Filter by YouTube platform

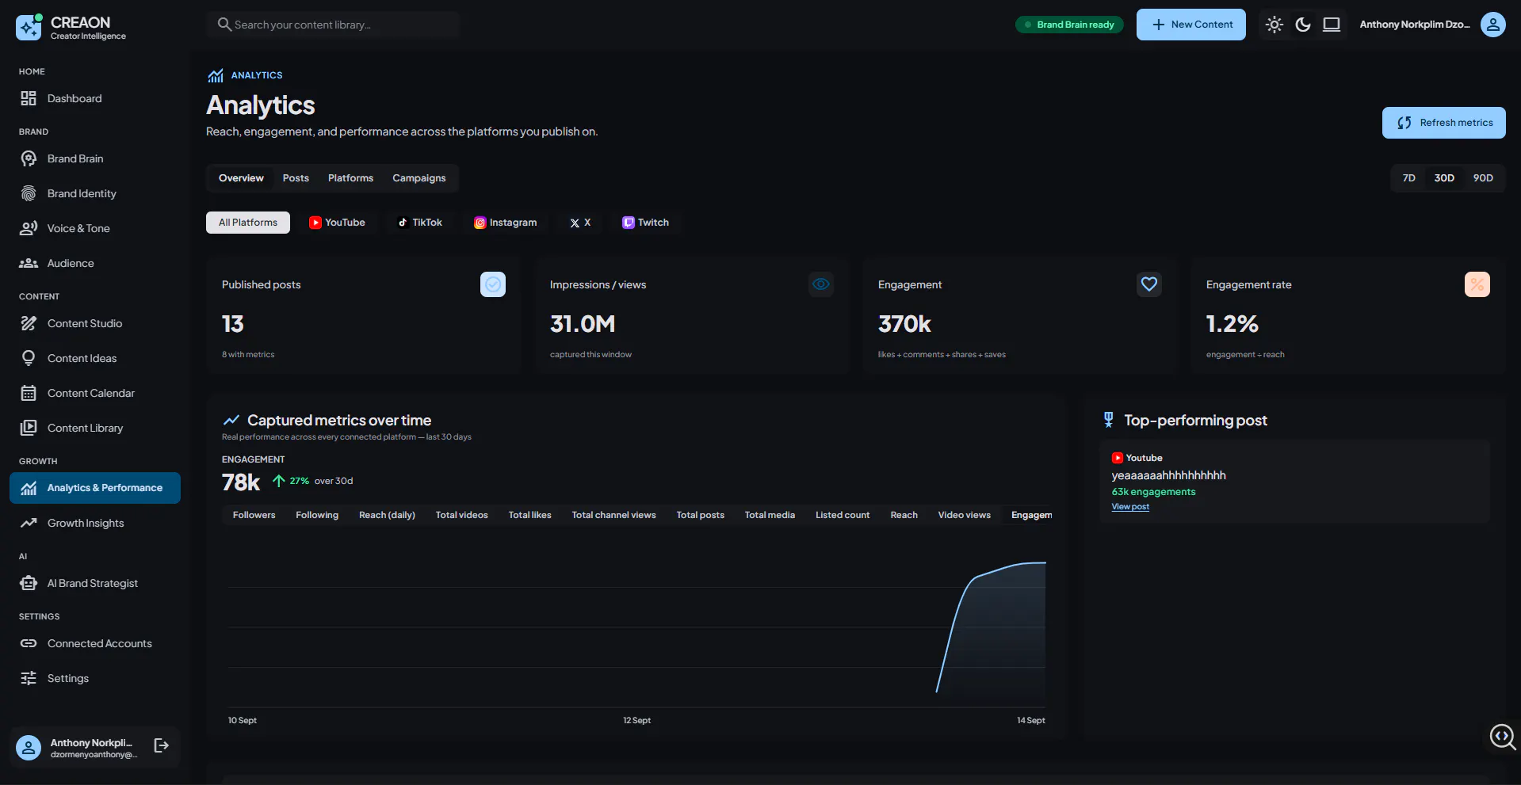[x=337, y=223]
